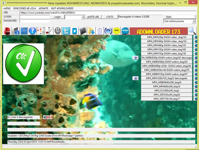
Task: Click the folder with download arrow icon
Action: 91,31
